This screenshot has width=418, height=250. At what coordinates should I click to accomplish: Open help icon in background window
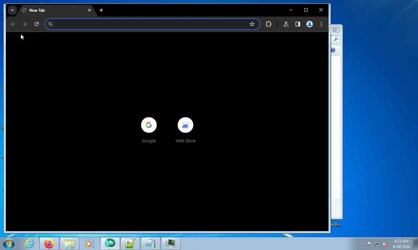[333, 50]
